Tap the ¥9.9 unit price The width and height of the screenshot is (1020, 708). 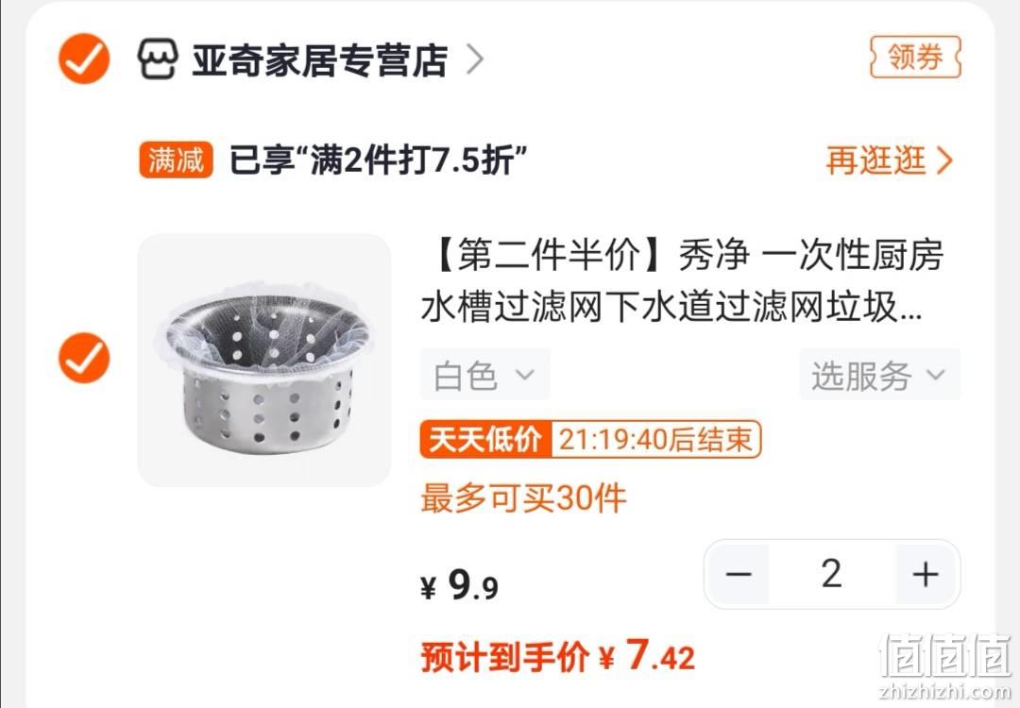(459, 585)
